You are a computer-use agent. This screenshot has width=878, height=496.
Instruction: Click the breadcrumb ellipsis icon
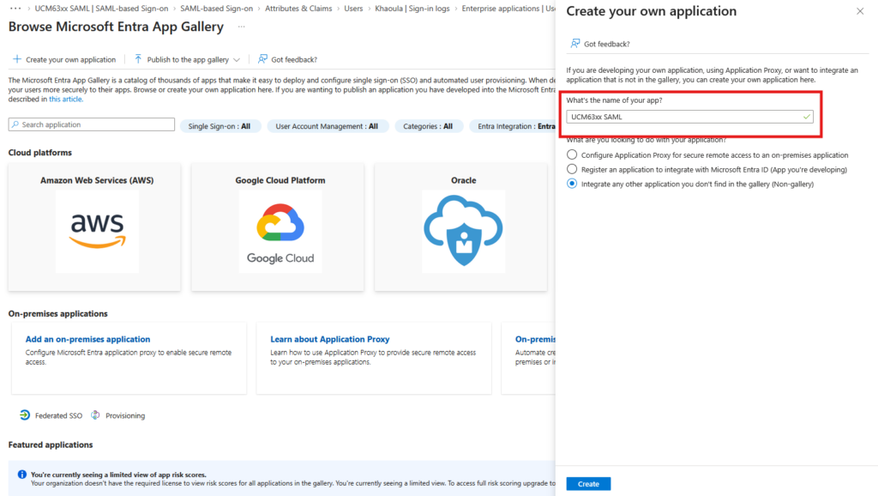15,9
